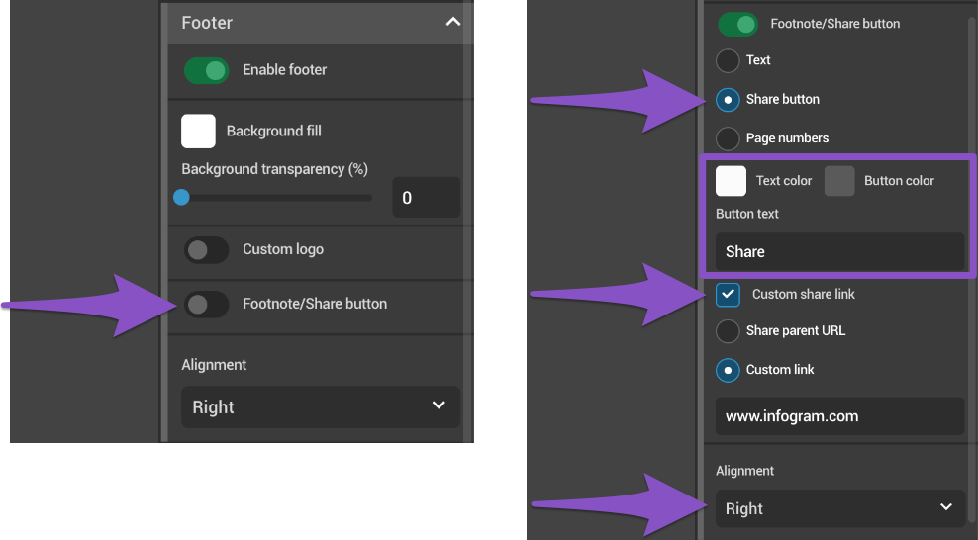Open the left panel Alignment dropdown
Image resolution: width=978 pixels, height=540 pixels.
[x=320, y=406]
